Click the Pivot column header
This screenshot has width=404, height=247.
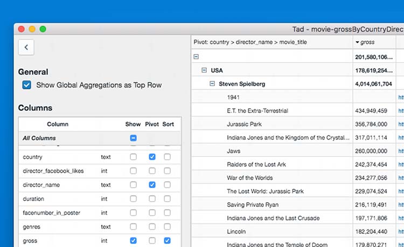click(x=152, y=124)
